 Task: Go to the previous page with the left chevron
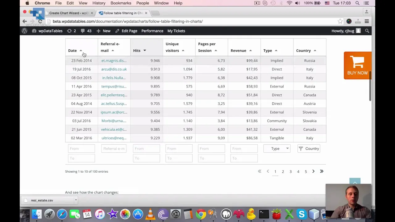(268, 171)
